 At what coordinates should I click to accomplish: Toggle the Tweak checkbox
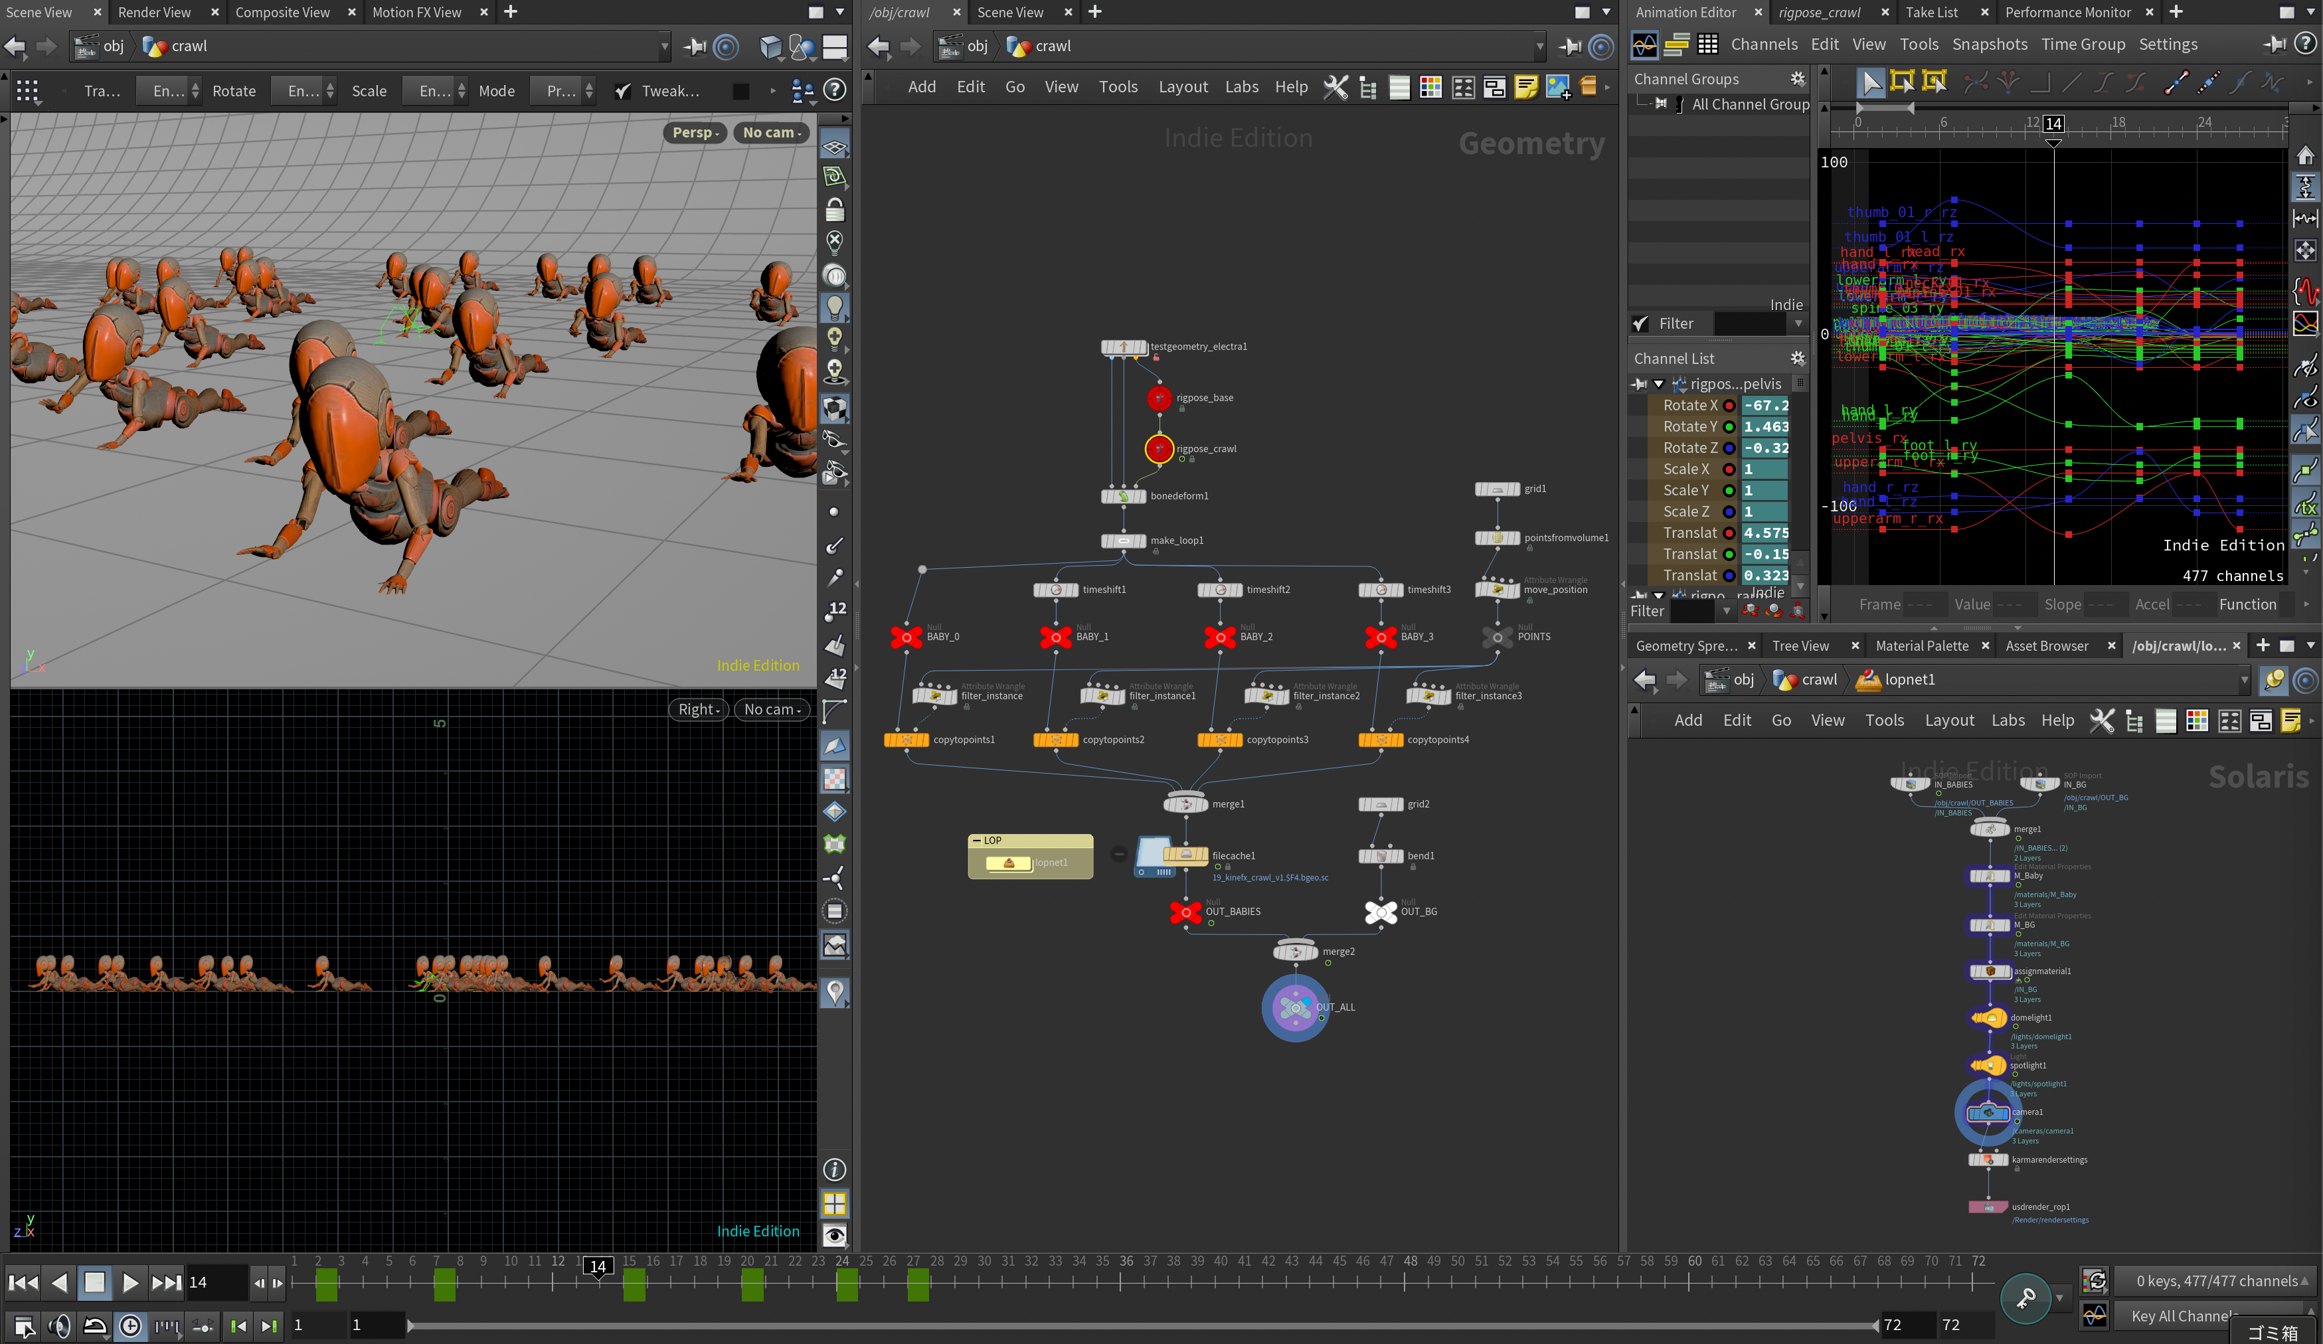[623, 90]
